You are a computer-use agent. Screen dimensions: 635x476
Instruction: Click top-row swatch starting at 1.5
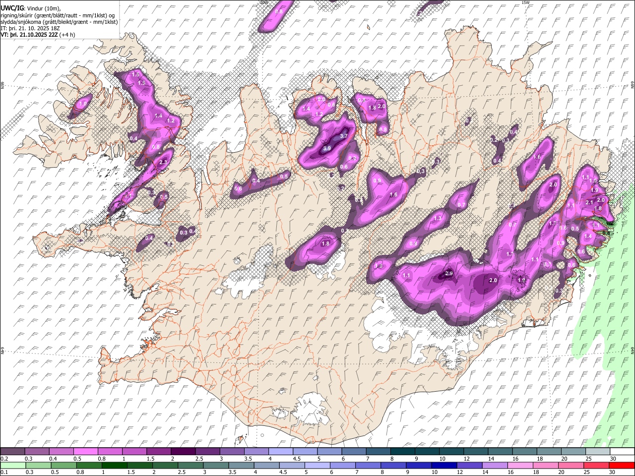[x=158, y=452]
